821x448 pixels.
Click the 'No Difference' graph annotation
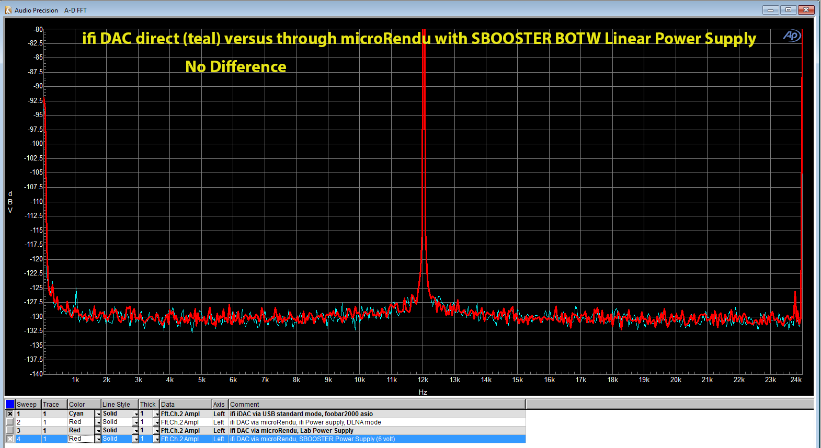point(236,66)
